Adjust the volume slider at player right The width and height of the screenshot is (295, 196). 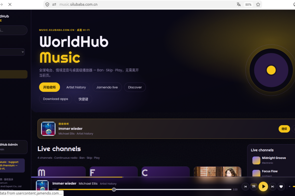(294, 187)
